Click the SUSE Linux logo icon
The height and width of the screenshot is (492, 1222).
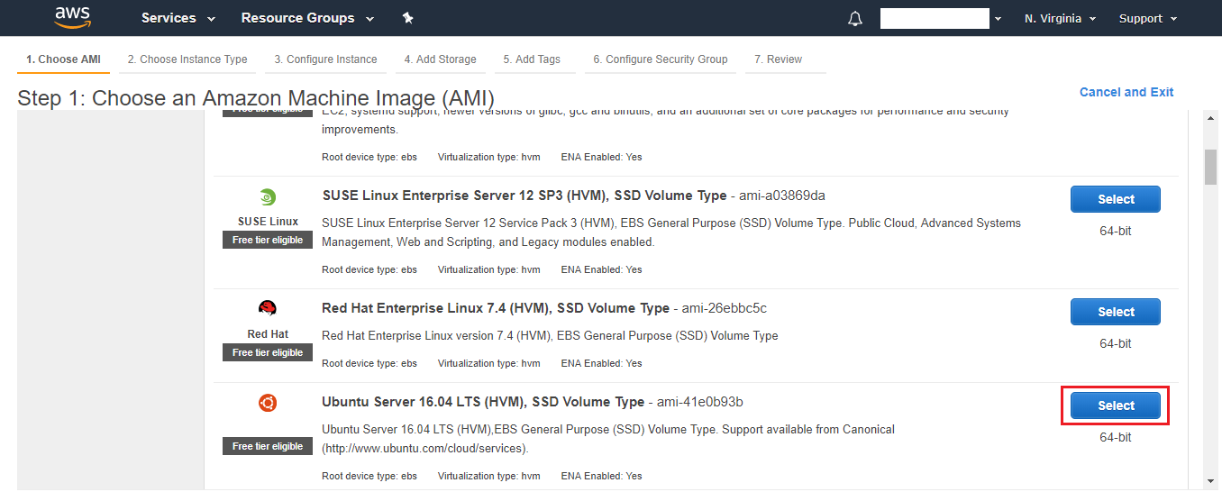[x=268, y=198]
